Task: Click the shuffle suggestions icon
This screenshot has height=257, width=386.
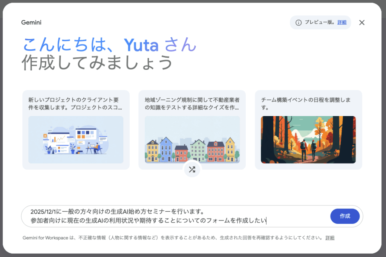Action: coord(192,169)
